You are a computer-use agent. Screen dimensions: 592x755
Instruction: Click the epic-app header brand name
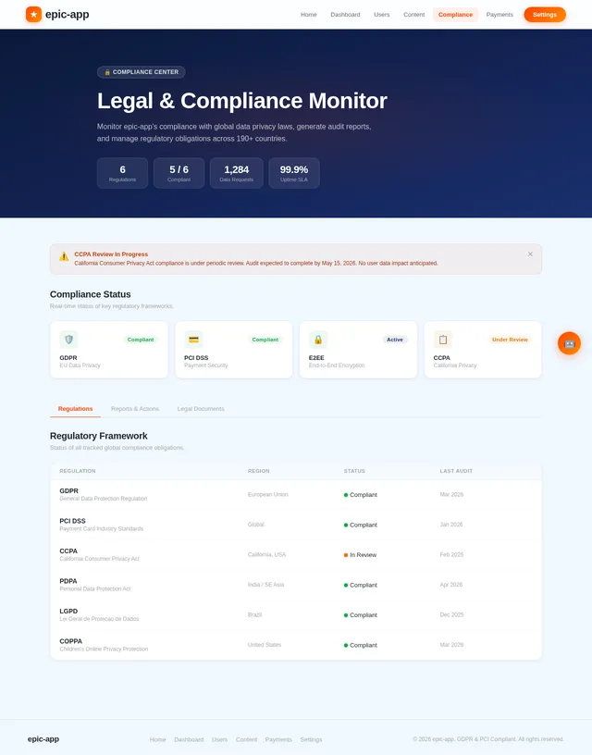pyautogui.click(x=67, y=15)
